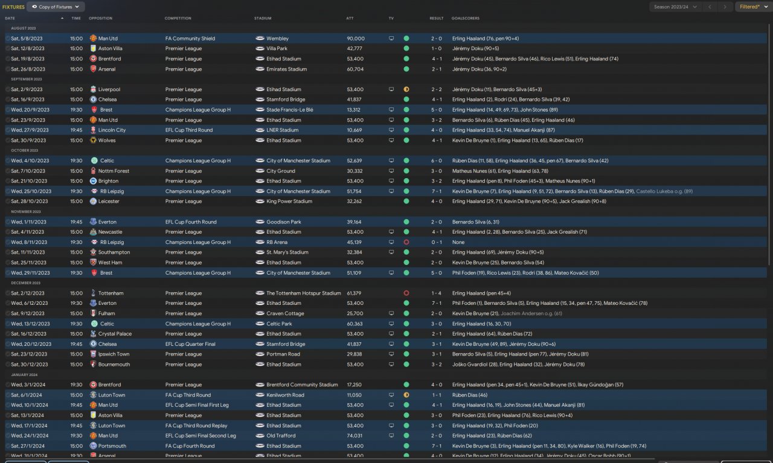Screen dimensions: 773x463
Task: Tick the selector circle for Sat, 23/12/2023
Action: tap(8, 354)
